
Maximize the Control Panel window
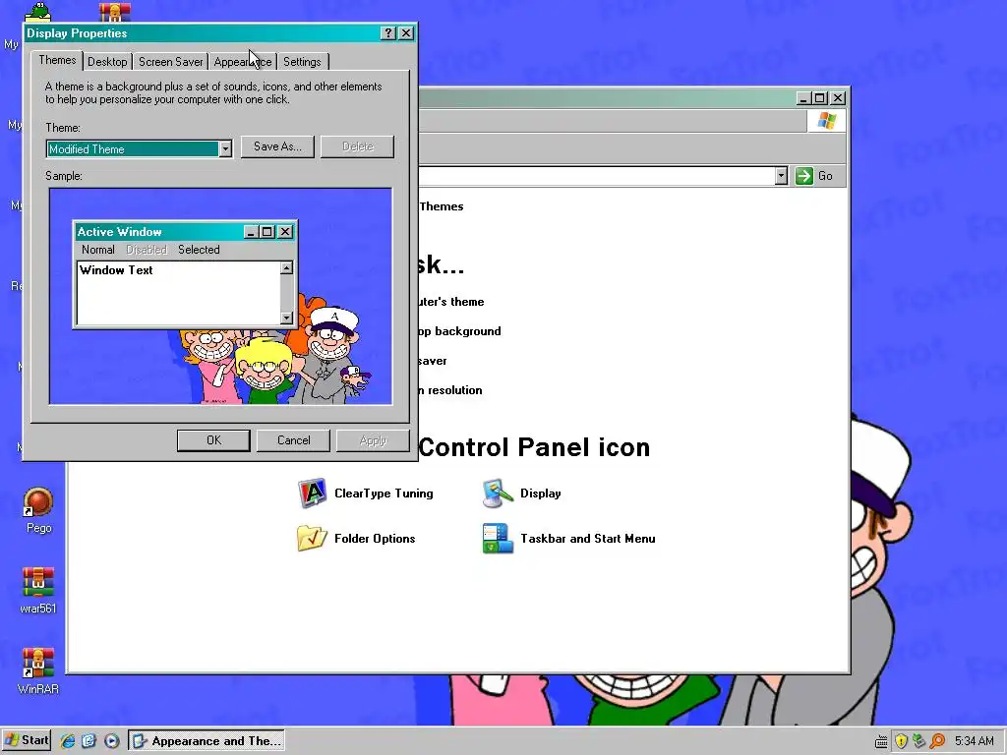point(820,98)
